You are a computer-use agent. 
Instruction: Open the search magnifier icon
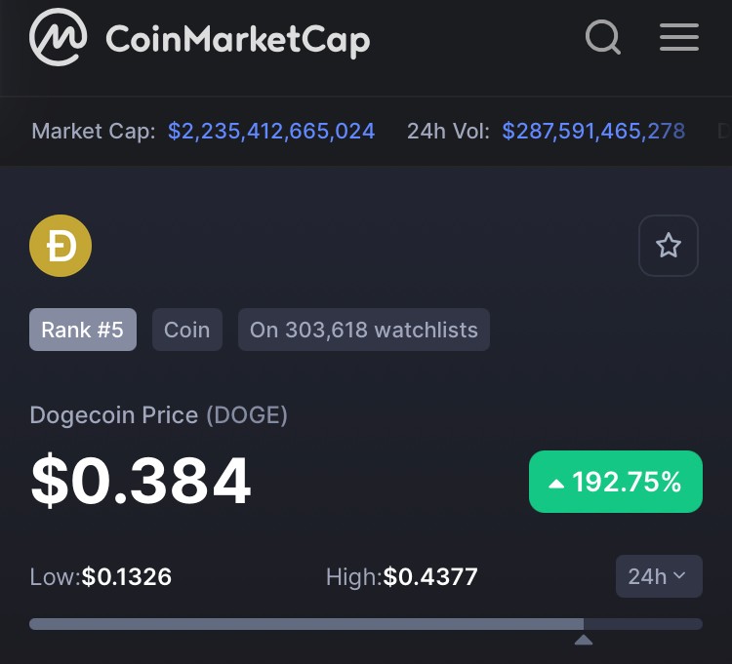click(x=603, y=37)
